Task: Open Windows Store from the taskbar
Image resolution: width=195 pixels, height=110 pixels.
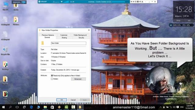Action: click(x=52, y=107)
